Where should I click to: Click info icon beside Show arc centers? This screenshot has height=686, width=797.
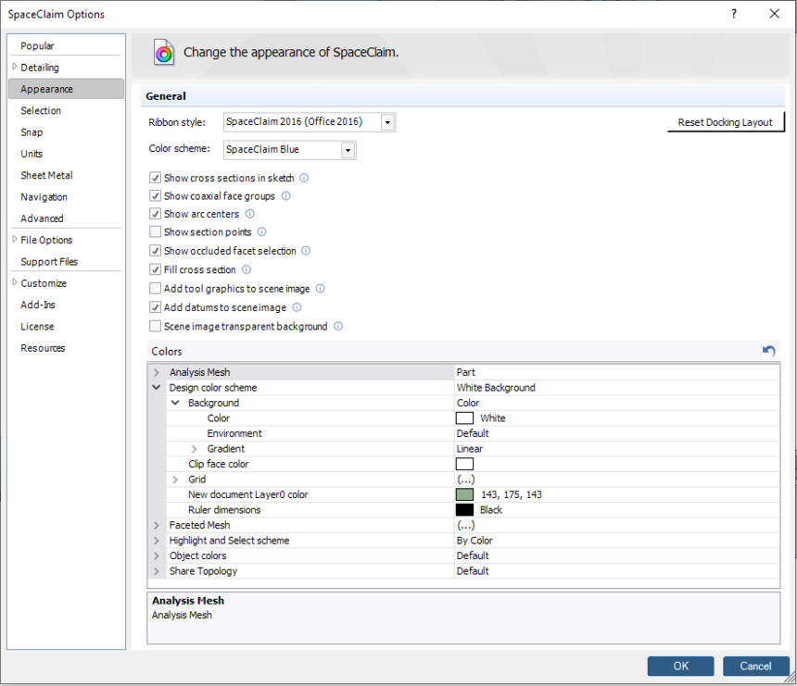coord(250,214)
